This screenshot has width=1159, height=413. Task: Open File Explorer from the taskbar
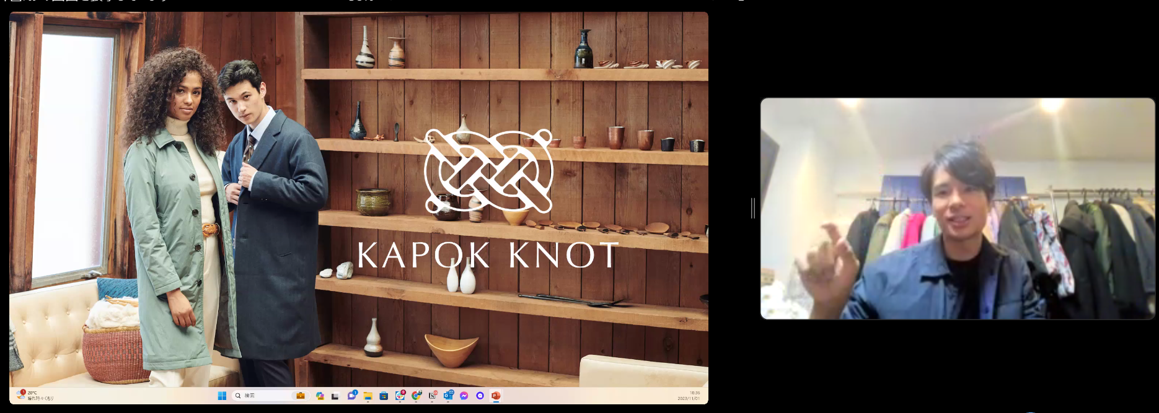(368, 396)
